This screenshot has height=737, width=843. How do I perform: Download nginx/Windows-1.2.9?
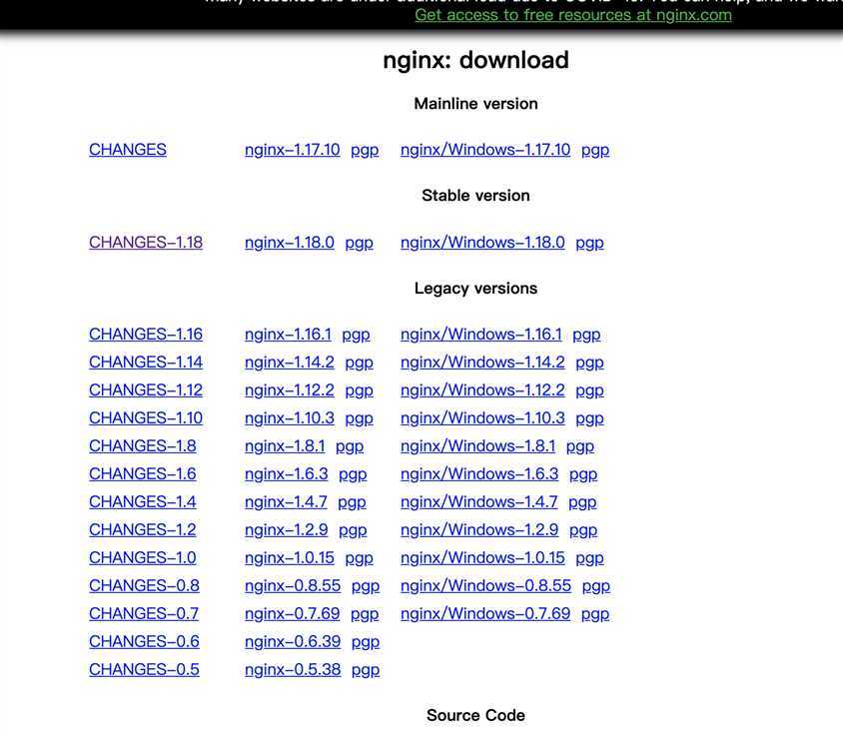click(479, 530)
